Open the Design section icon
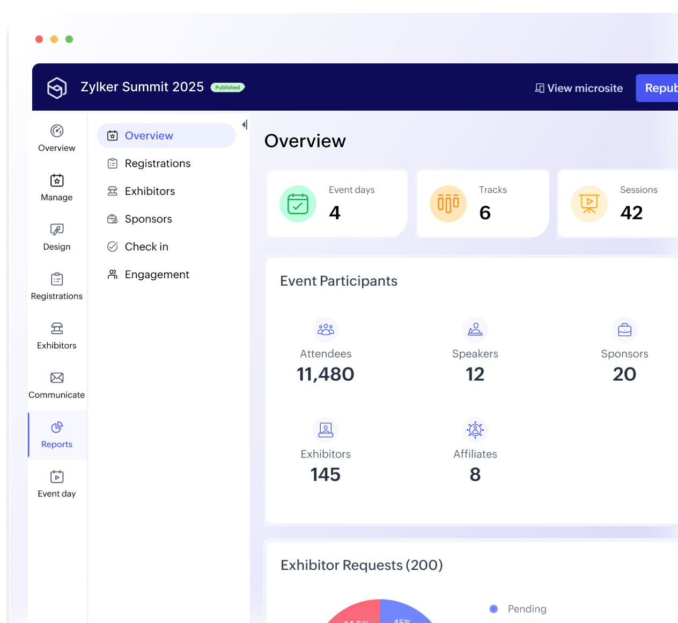Screen dimensions: 678x623 tap(57, 230)
